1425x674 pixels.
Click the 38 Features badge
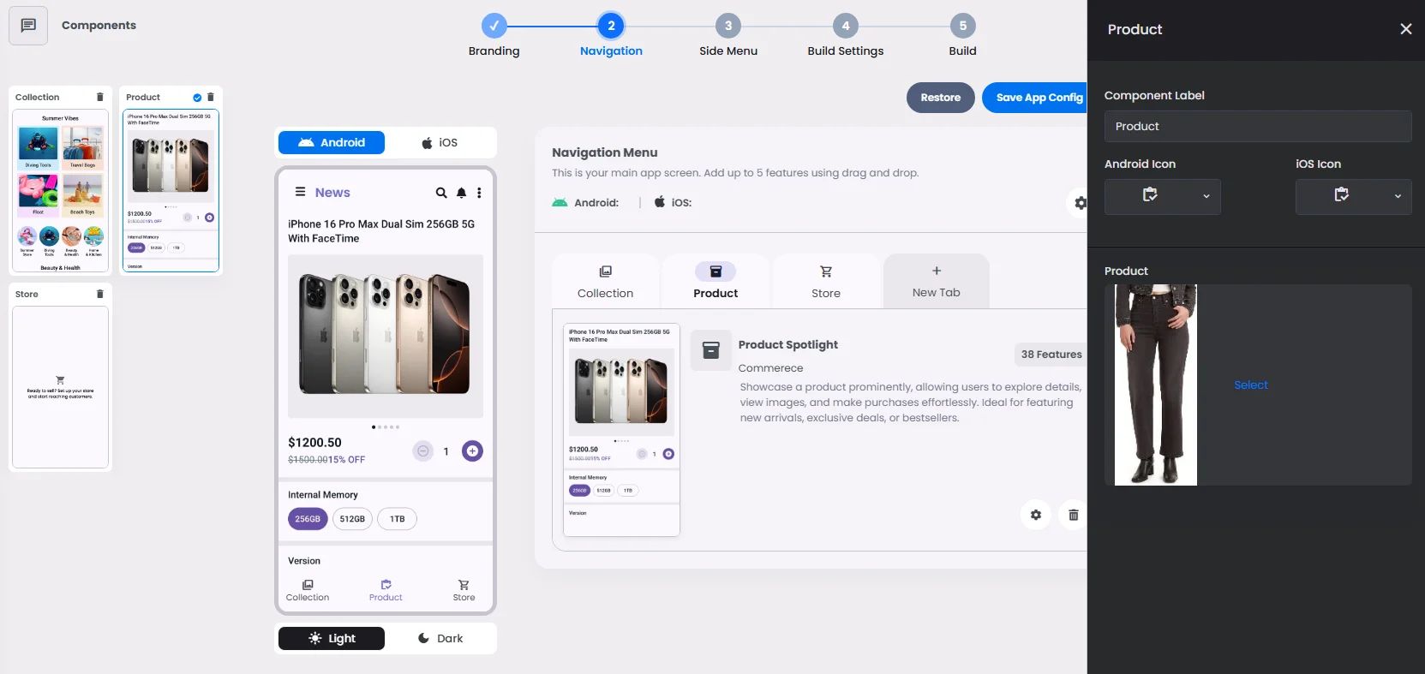click(1051, 355)
